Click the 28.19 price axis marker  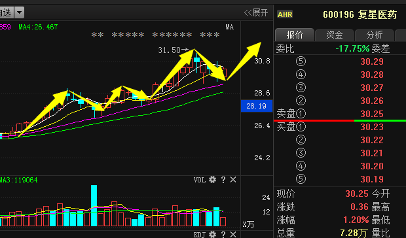click(x=256, y=106)
